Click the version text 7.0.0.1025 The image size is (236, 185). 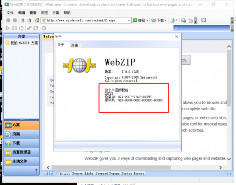click(x=130, y=71)
